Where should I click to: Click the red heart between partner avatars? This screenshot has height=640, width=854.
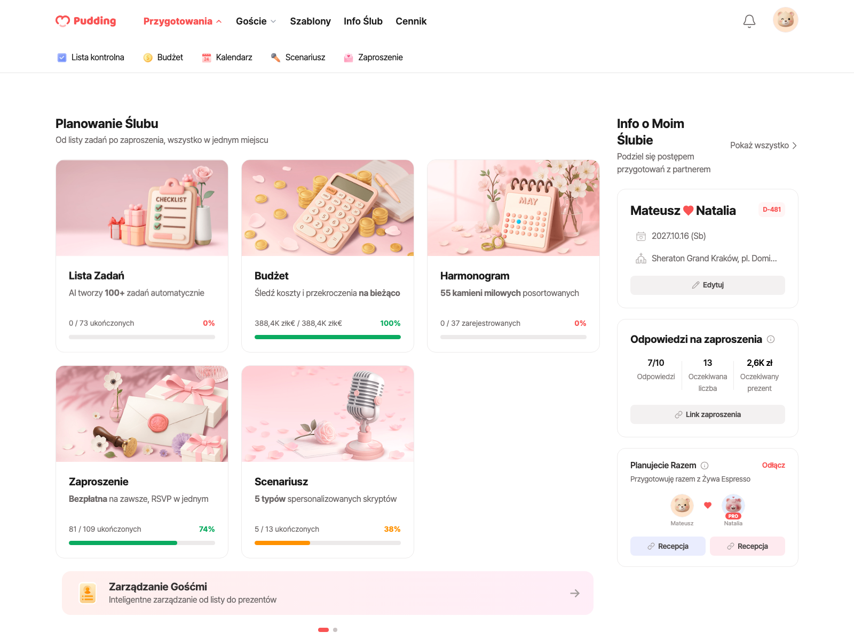click(708, 505)
